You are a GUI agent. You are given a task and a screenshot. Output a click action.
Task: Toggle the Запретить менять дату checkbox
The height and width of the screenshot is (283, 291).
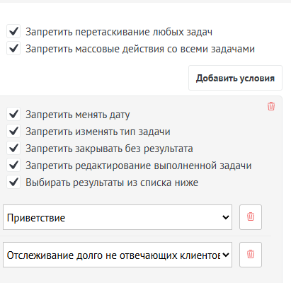[x=13, y=114]
